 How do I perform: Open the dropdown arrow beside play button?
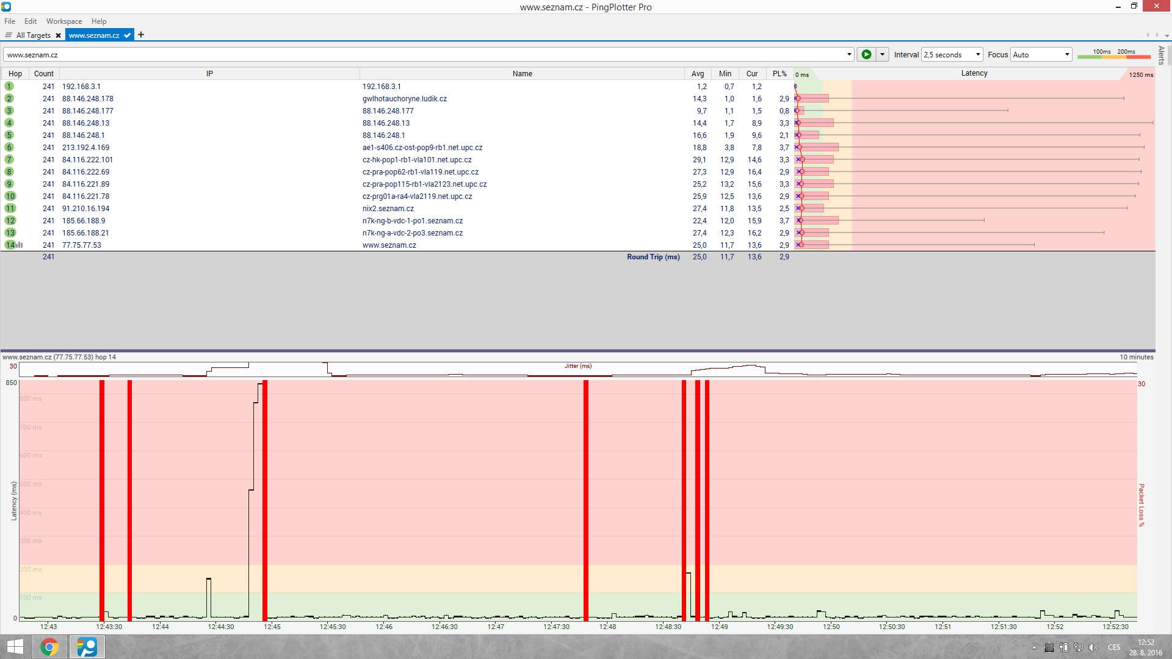tap(882, 54)
